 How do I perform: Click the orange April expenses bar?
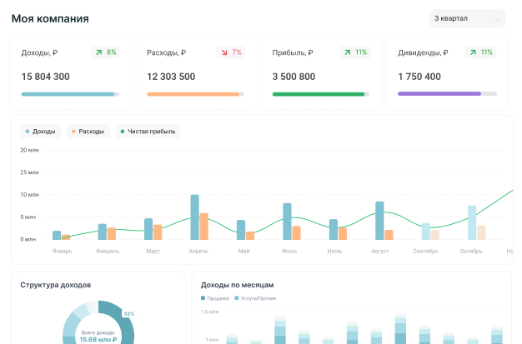tap(204, 227)
